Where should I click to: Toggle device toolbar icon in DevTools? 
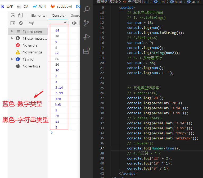(x=20, y=15)
